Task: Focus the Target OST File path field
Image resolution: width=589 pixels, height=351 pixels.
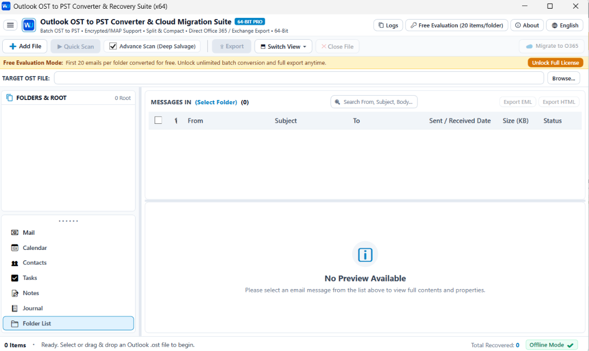Action: [299, 78]
